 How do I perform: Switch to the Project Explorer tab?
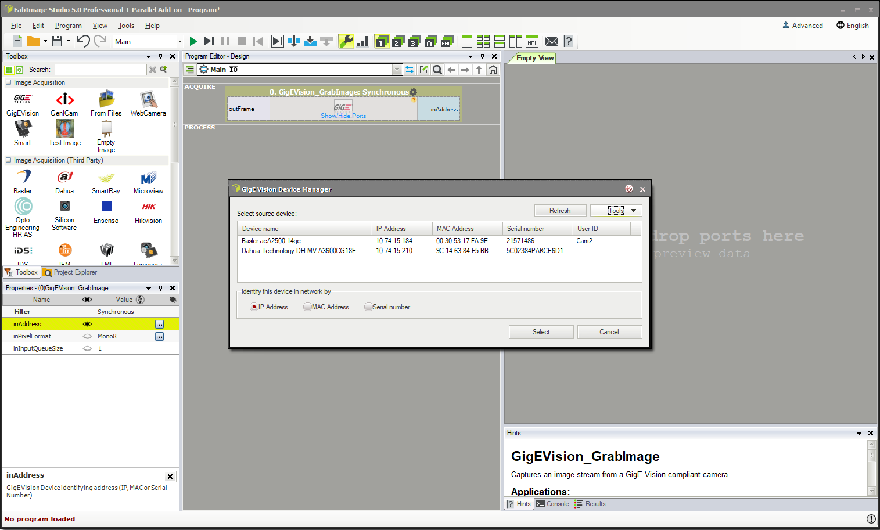click(x=70, y=272)
